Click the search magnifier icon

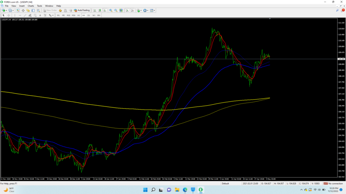coord(337,10)
